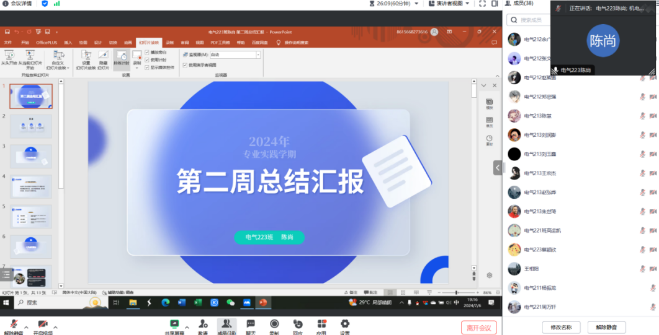Screen dimensions: 659x335
Task: Click the 修改名称 rename button
Action: [x=561, y=327]
